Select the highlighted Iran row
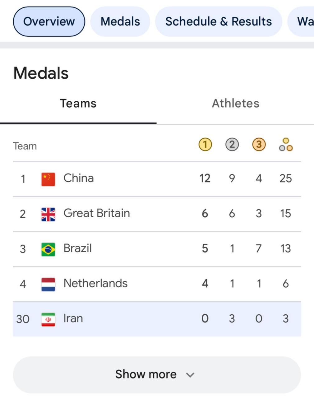Screen dimensions: 314x398 tap(157, 319)
